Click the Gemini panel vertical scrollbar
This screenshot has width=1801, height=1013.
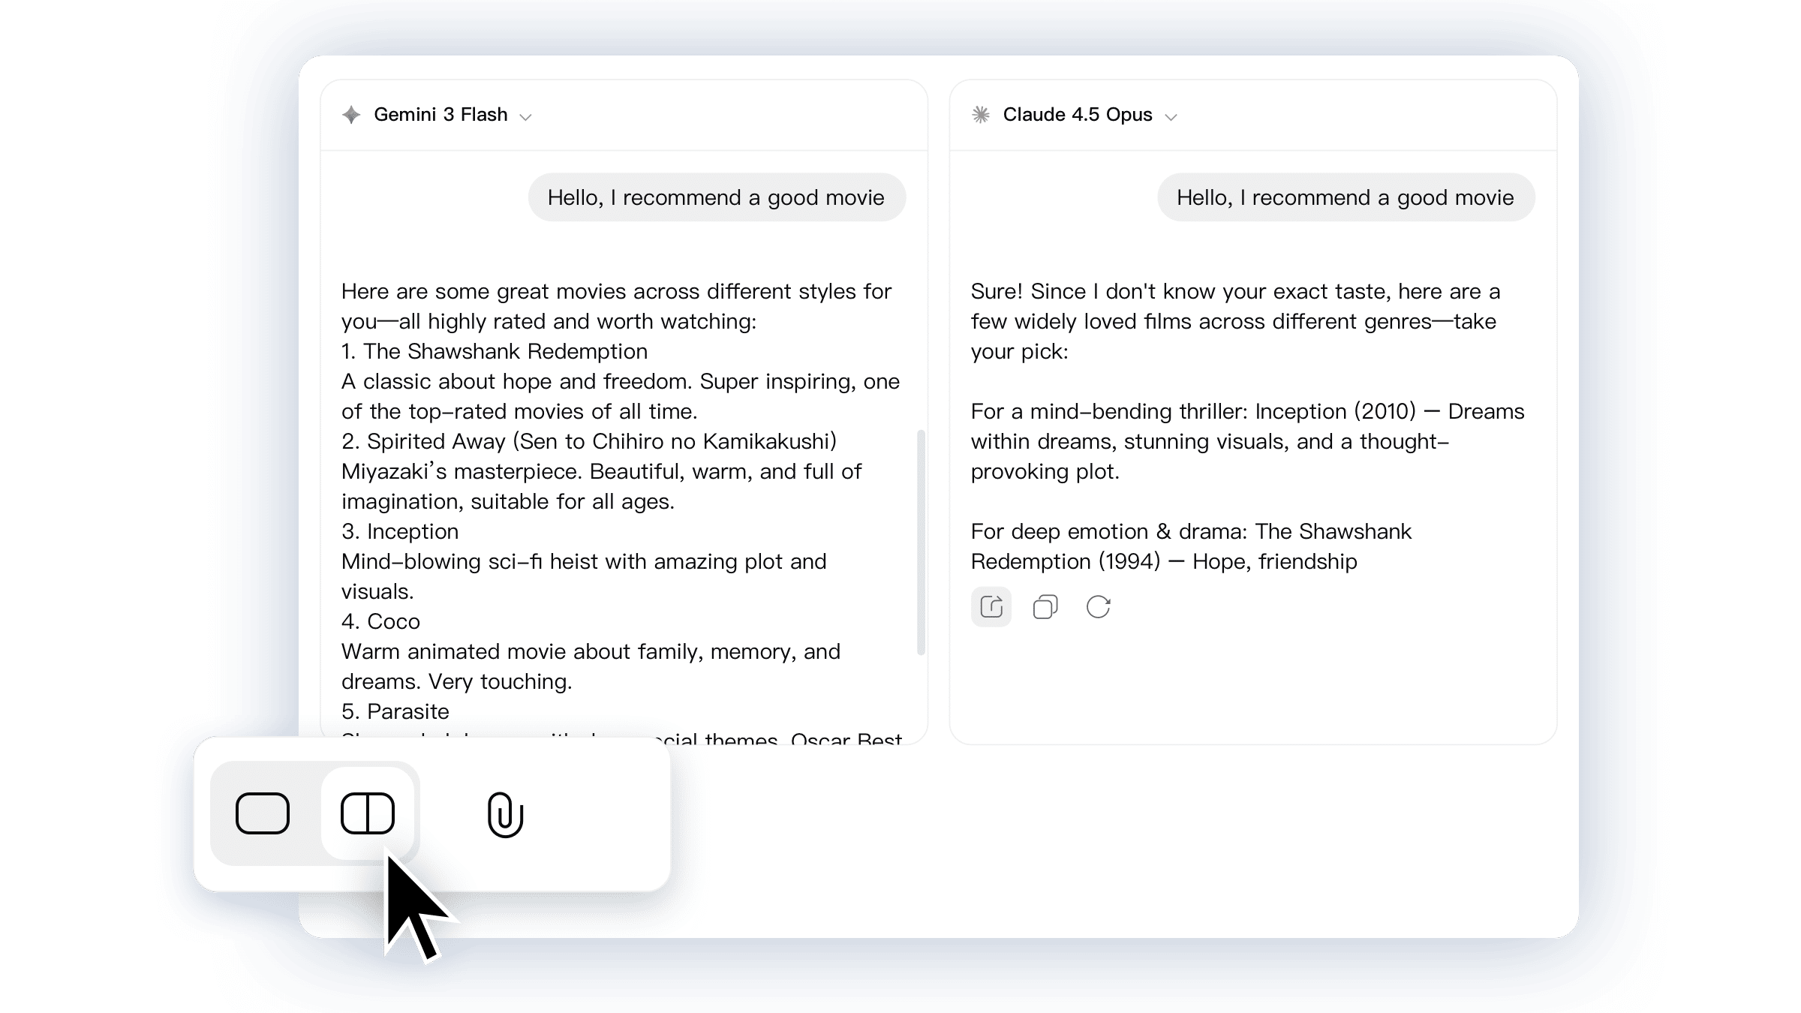(x=921, y=542)
